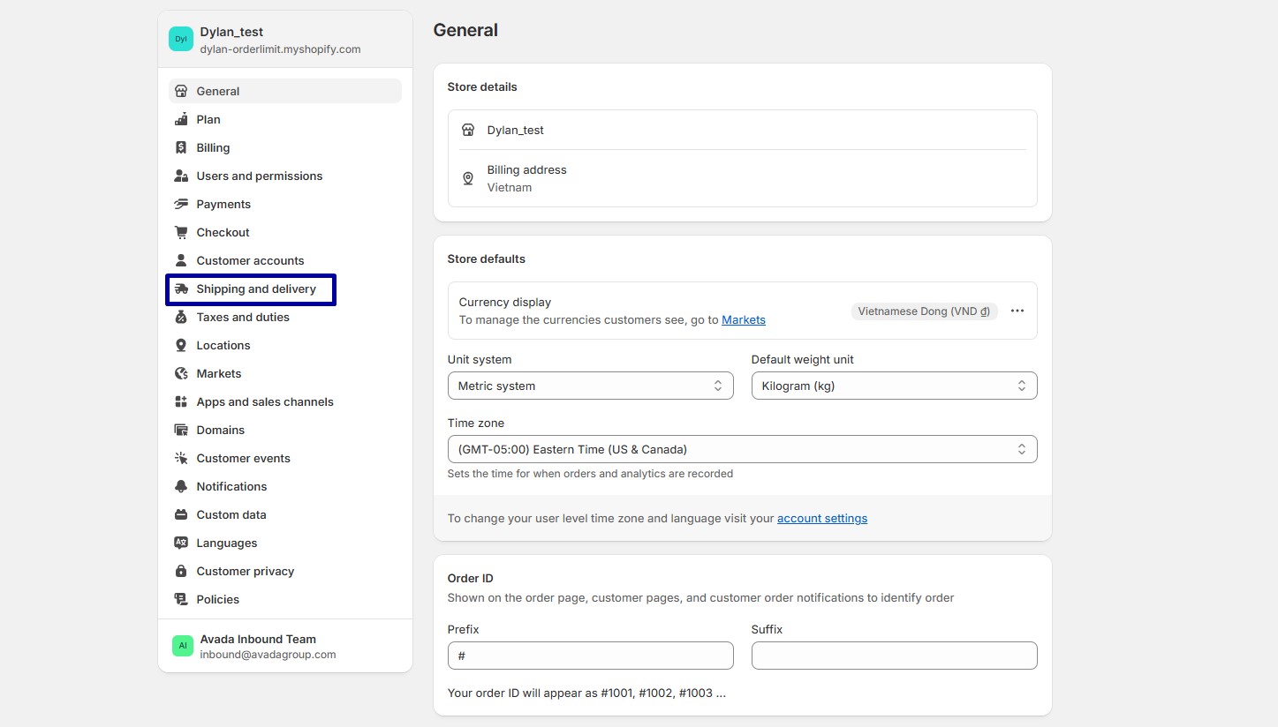The height and width of the screenshot is (727, 1278).
Task: Open the Currency display three-dot menu
Action: (1017, 311)
